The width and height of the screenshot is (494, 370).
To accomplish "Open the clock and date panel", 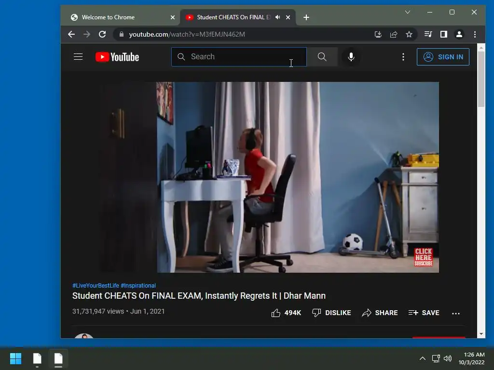I will coord(471,358).
